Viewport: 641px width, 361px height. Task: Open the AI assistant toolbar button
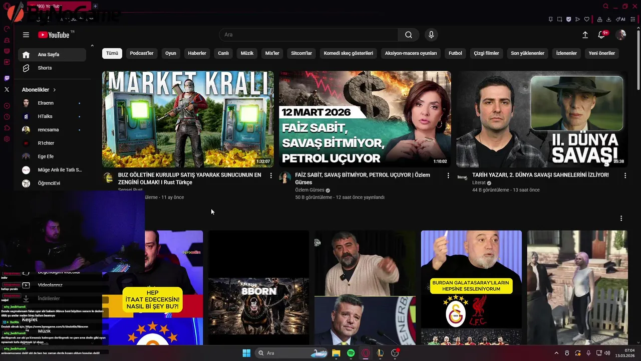[620, 19]
